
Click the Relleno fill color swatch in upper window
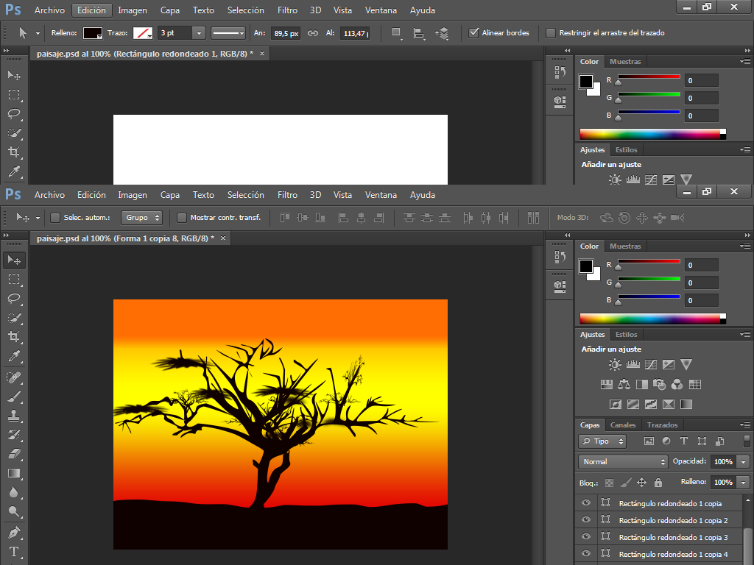[92, 32]
